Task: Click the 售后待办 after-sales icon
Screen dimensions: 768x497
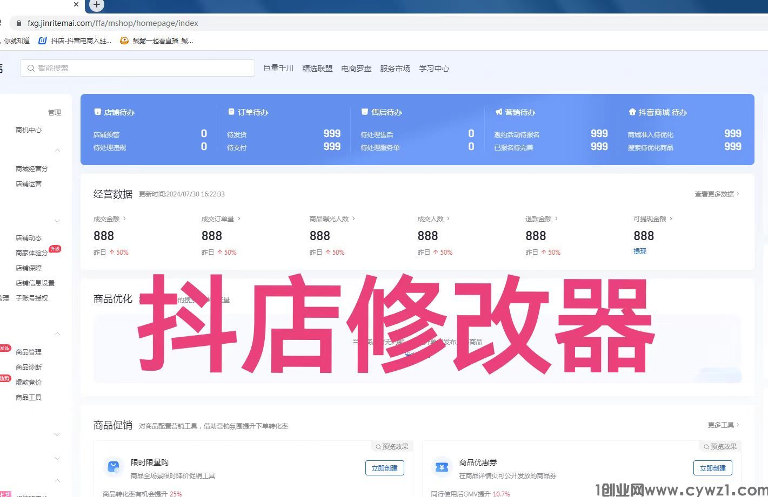Action: 365,112
